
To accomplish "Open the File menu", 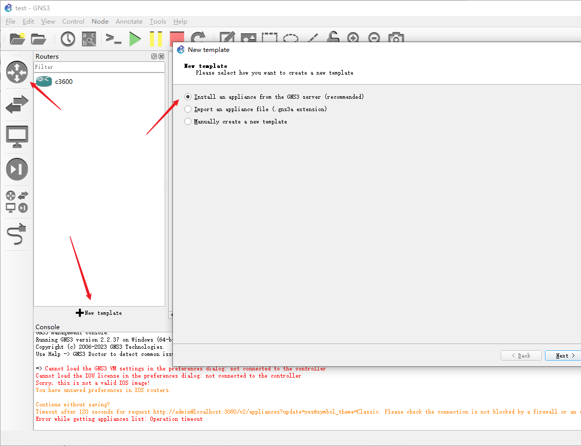I will tap(10, 22).
